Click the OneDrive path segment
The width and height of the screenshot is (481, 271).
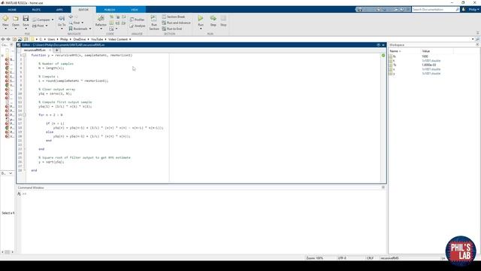click(80, 39)
